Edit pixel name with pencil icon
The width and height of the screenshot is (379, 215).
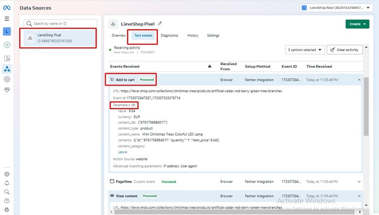[x=160, y=23]
